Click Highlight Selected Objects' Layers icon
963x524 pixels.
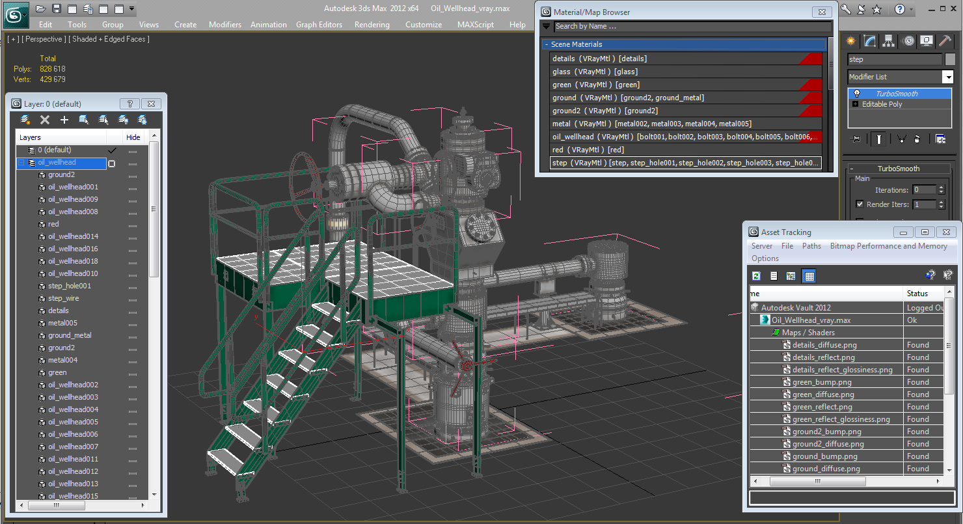pos(103,120)
